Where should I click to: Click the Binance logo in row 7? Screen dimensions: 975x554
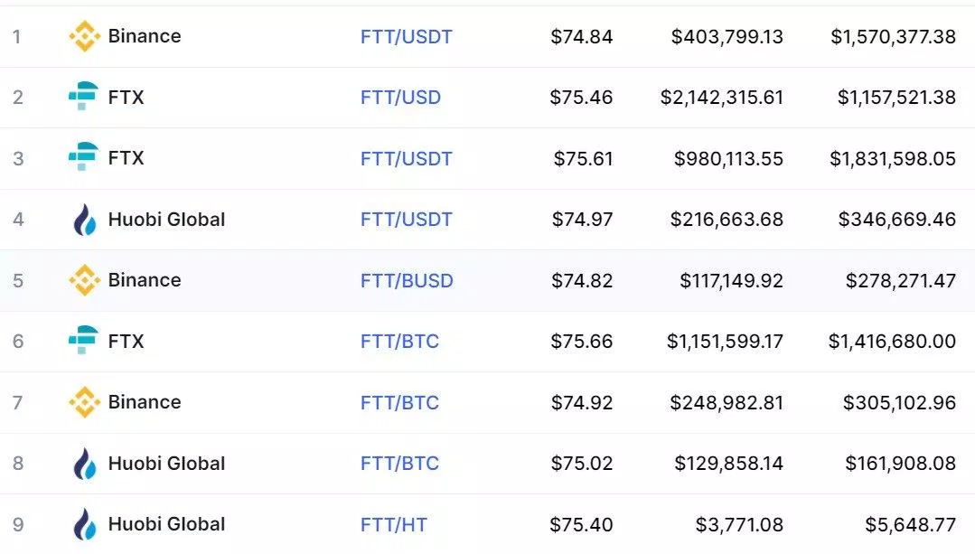coord(84,402)
